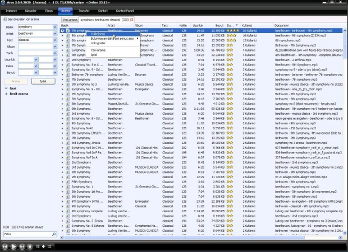The height and width of the screenshot is (252, 348).
Task: Open the Sohbet tab
Action: click(103, 11)
